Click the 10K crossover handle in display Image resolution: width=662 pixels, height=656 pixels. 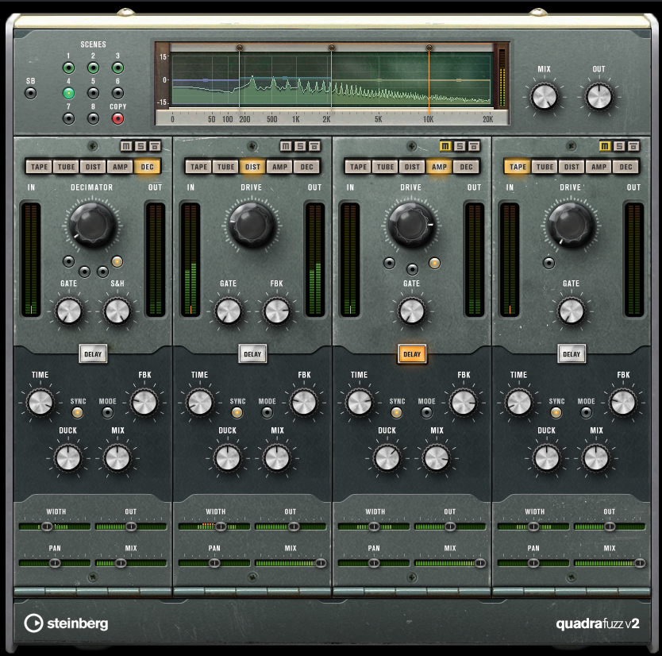(429, 48)
